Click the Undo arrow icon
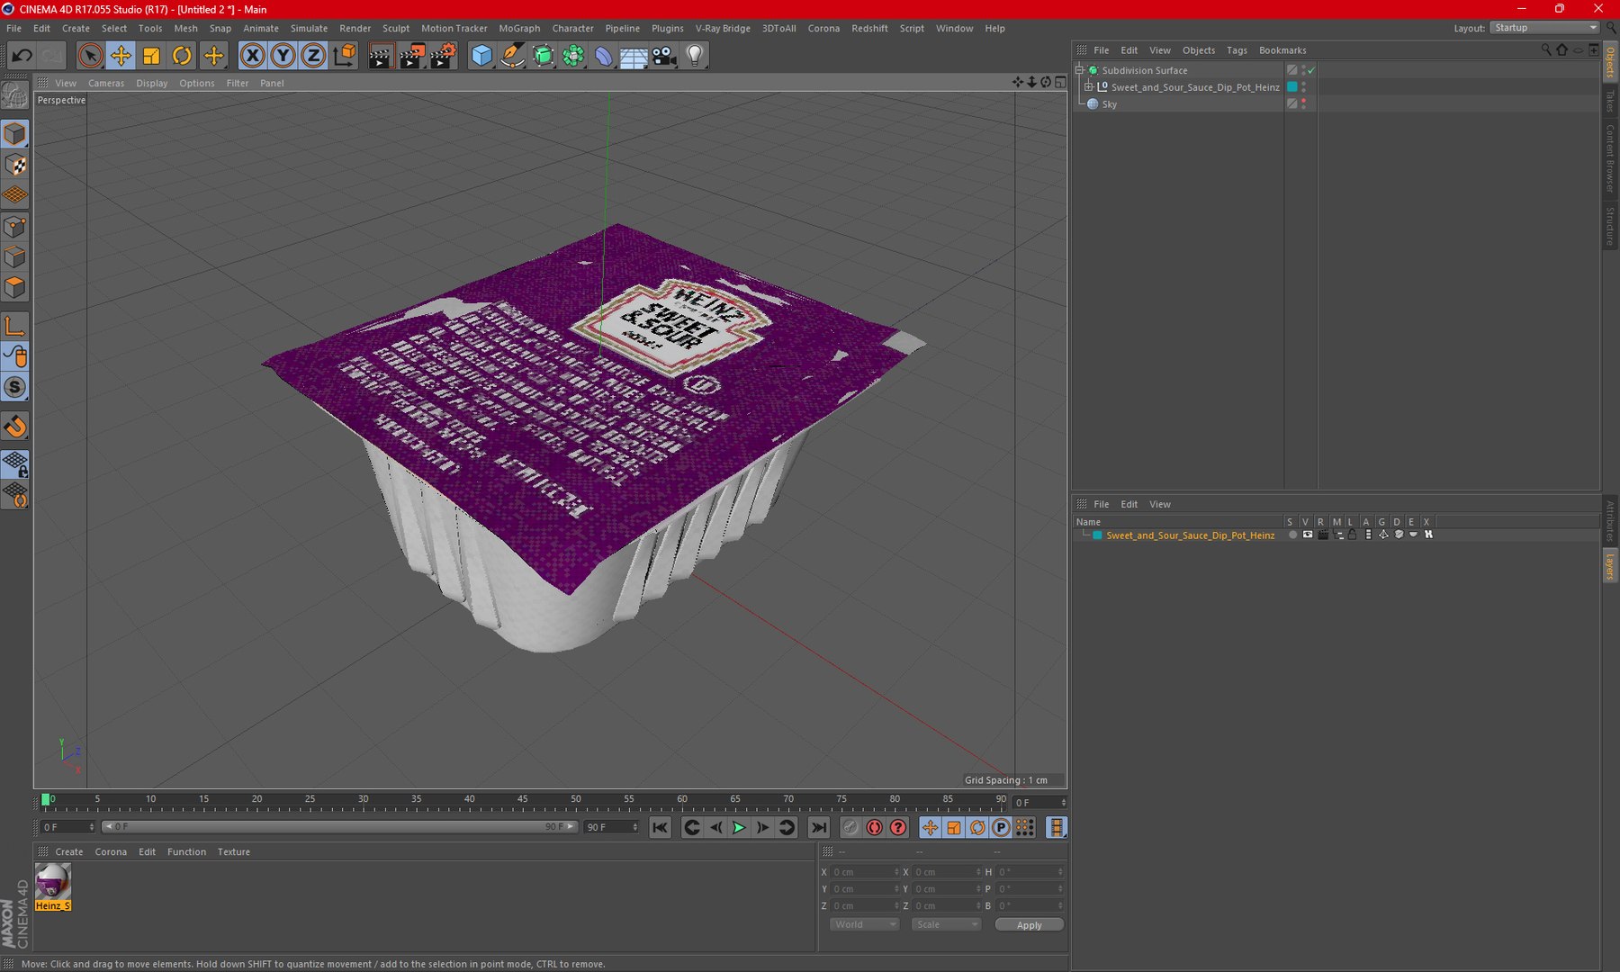The width and height of the screenshot is (1620, 972). pos(22,56)
